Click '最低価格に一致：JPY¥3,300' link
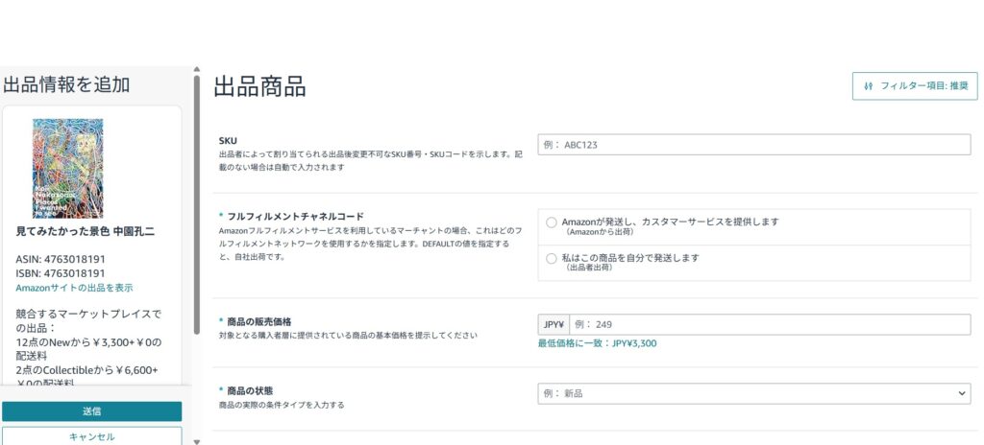Image resolution: width=984 pixels, height=445 pixels. click(x=597, y=343)
